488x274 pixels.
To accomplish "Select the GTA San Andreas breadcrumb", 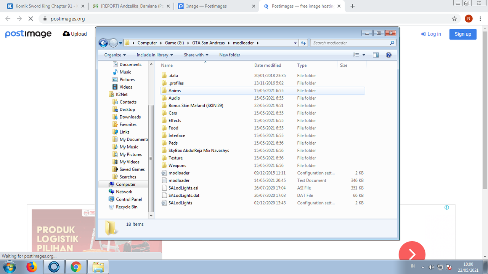I will [208, 43].
